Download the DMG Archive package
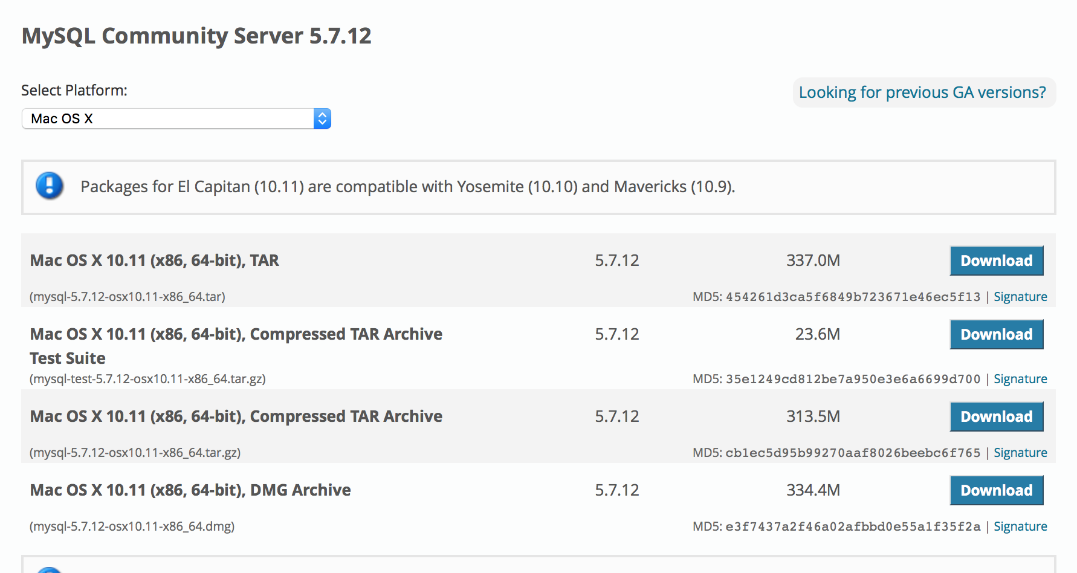 [x=997, y=490]
